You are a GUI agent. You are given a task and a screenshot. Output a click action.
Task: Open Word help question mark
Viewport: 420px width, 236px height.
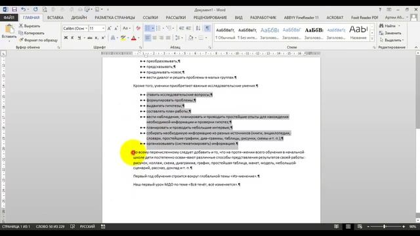[x=380, y=10]
